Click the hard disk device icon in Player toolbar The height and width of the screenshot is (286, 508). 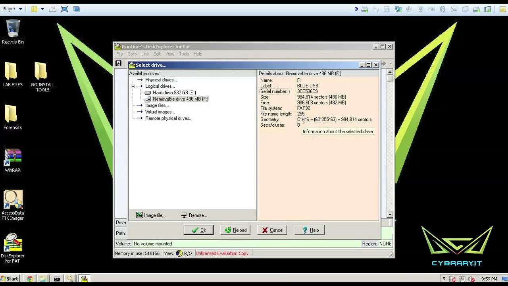click(x=365, y=9)
